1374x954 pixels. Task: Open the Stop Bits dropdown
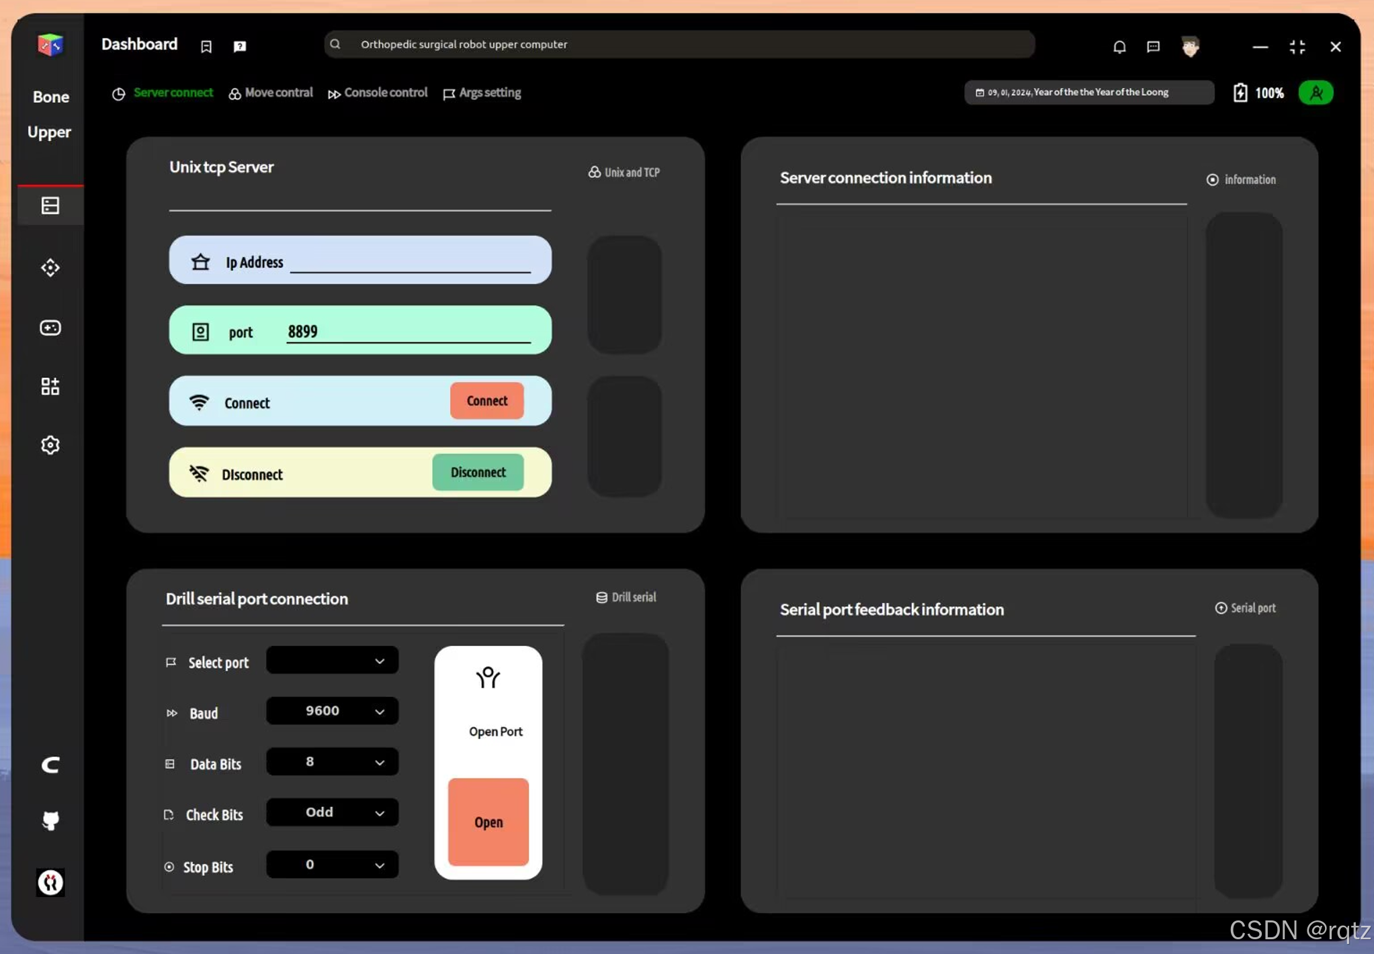pos(332,865)
